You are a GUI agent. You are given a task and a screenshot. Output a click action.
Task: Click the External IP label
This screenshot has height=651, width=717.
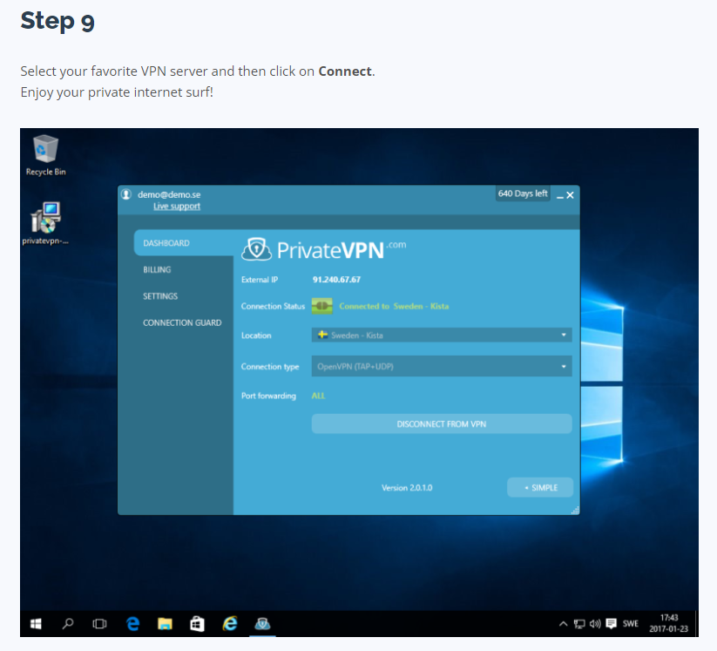(x=260, y=280)
